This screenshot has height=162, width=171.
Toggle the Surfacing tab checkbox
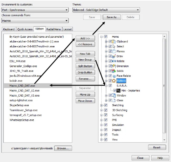106,115
